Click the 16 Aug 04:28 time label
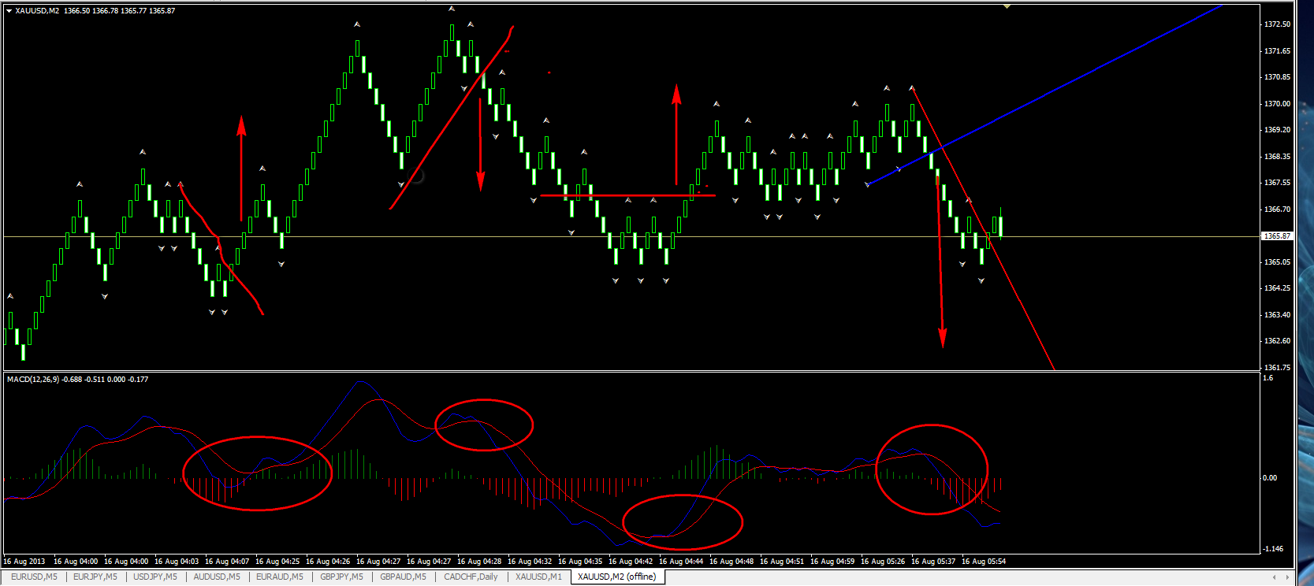The height and width of the screenshot is (586, 1314). 479,562
